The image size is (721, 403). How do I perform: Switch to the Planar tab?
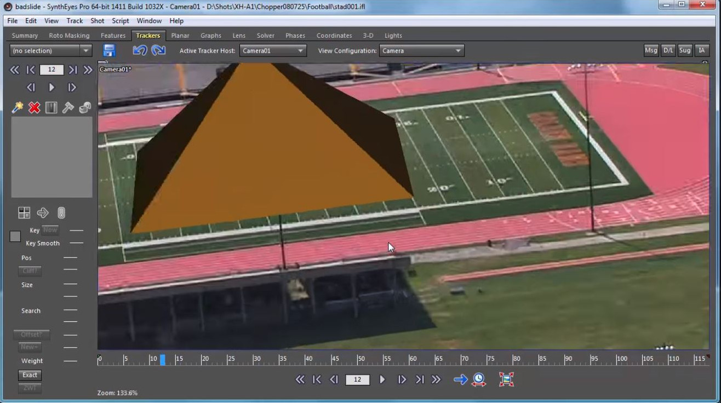coord(180,36)
